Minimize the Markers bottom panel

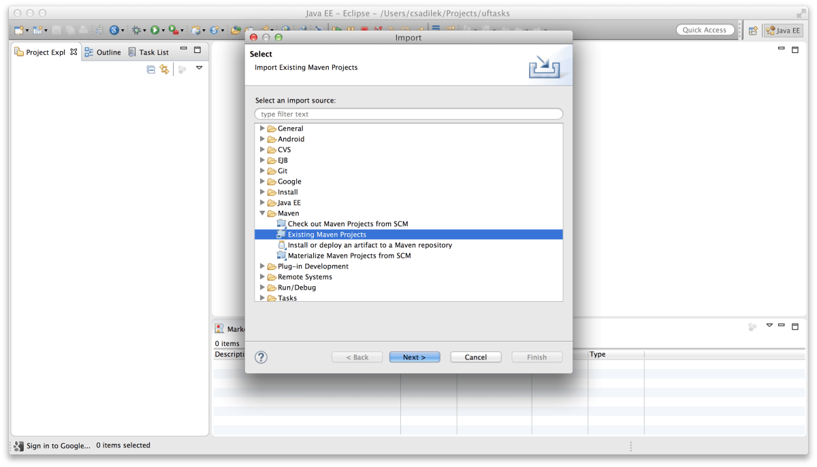click(782, 326)
